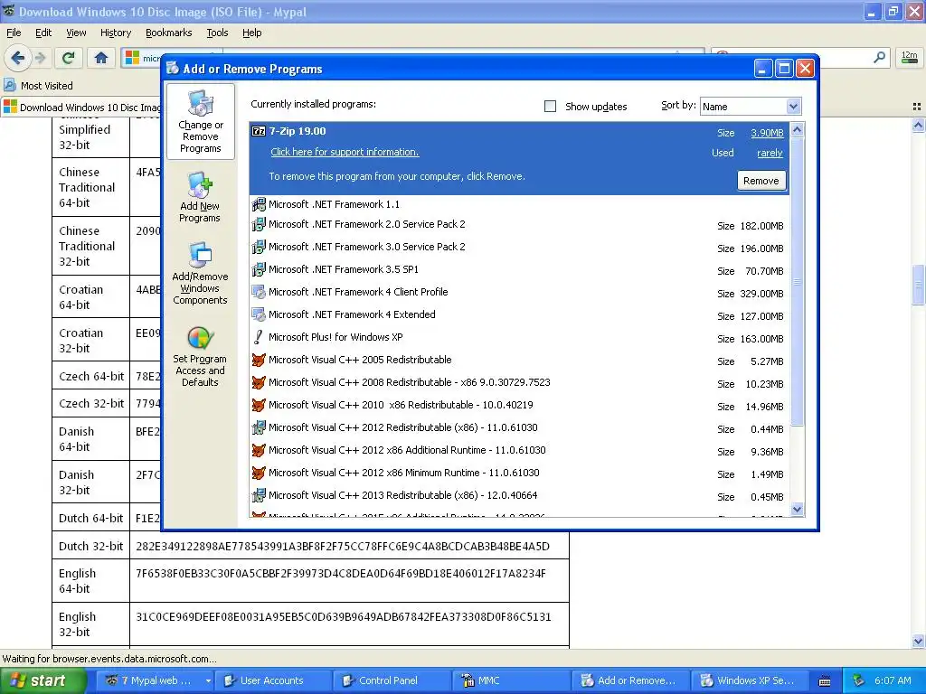Select Change or Remove Programs sidebar icon
The width and height of the screenshot is (926, 694).
tap(201, 122)
